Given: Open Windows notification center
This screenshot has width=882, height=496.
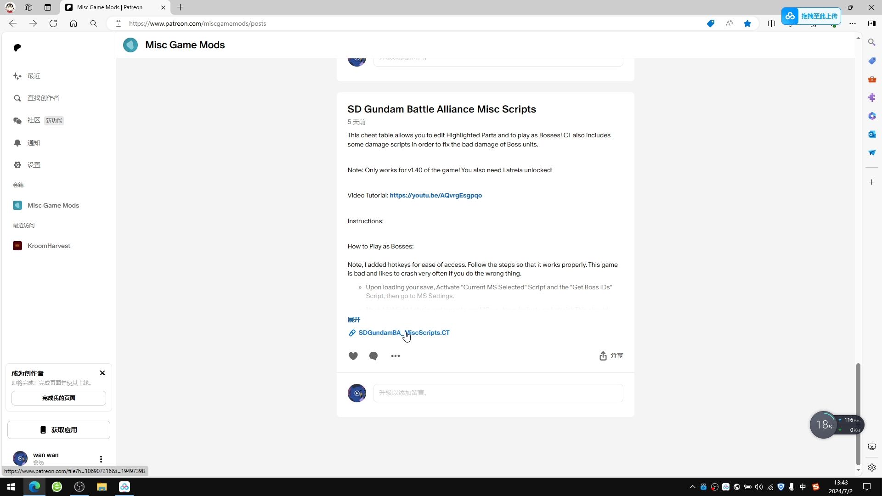Looking at the screenshot, I should pos(867,487).
